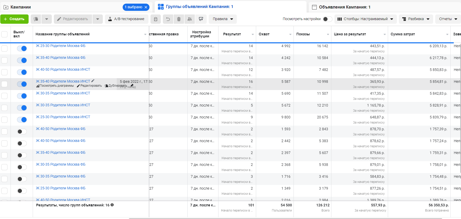
Task: Tick the select-all checkbox in table header
Action: click(x=4, y=34)
